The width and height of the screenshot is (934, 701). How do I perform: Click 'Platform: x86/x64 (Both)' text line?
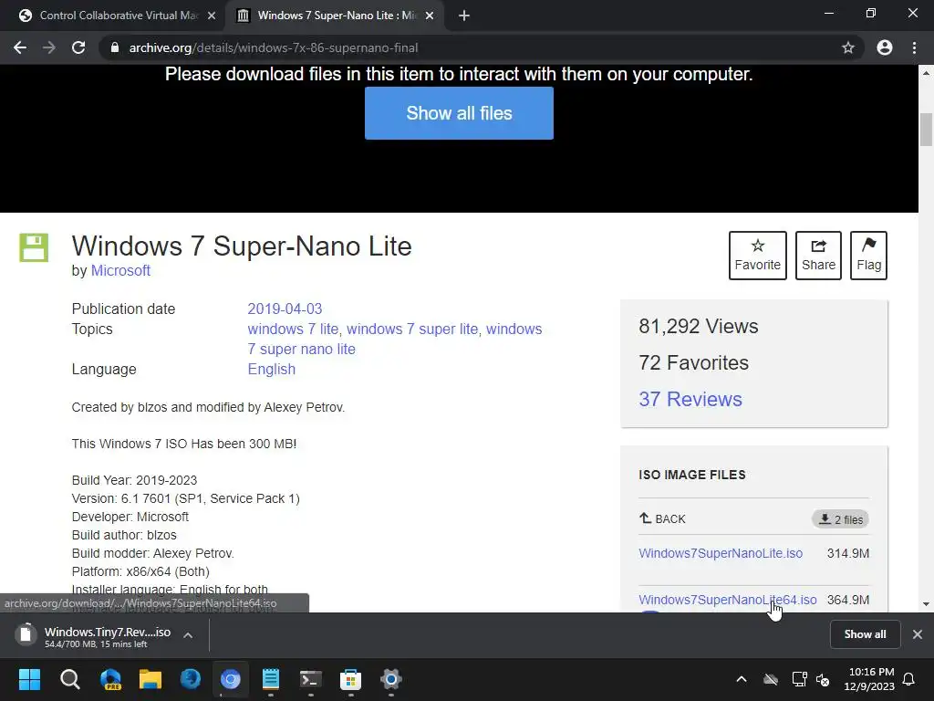coord(140,571)
